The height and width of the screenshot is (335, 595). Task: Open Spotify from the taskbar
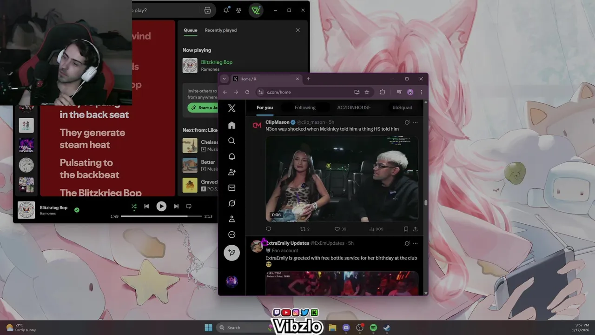tap(373, 328)
